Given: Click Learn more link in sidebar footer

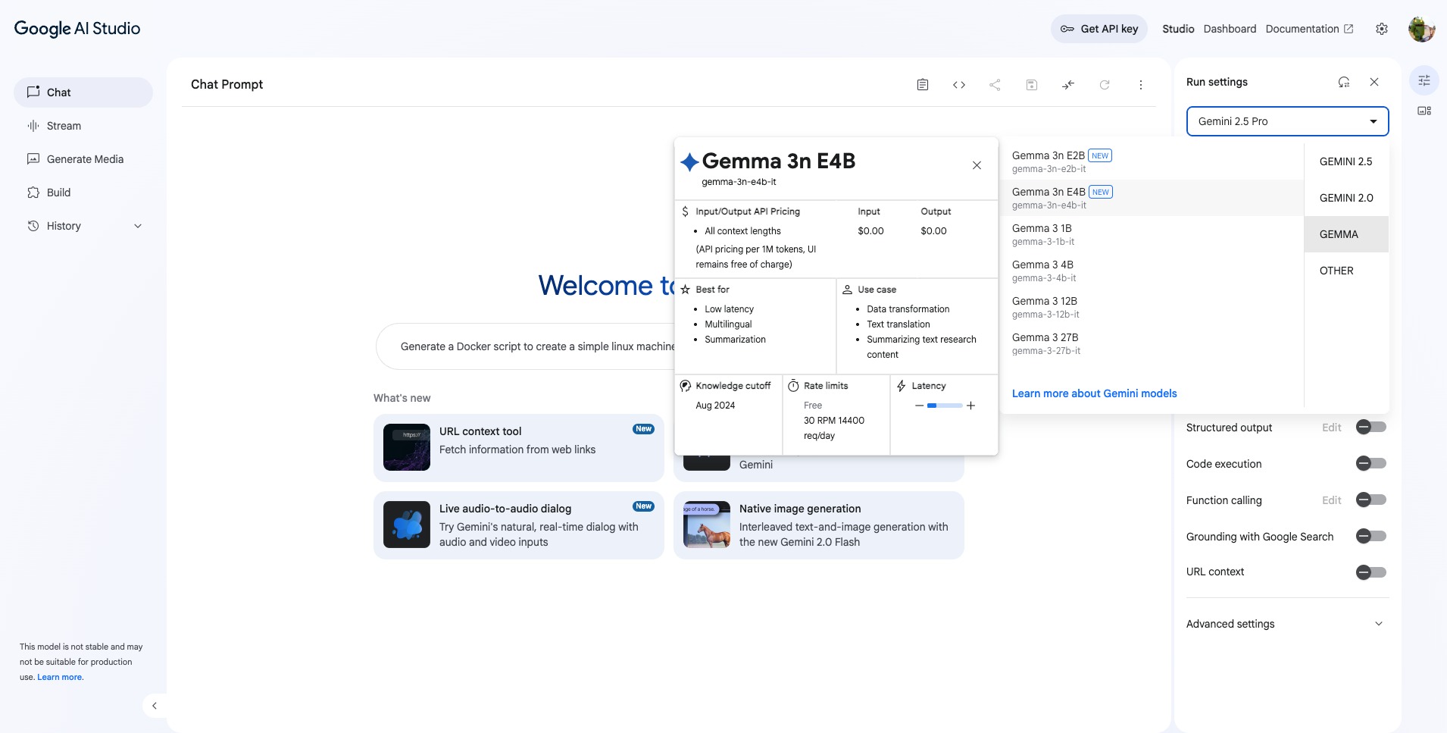Looking at the screenshot, I should (60, 677).
